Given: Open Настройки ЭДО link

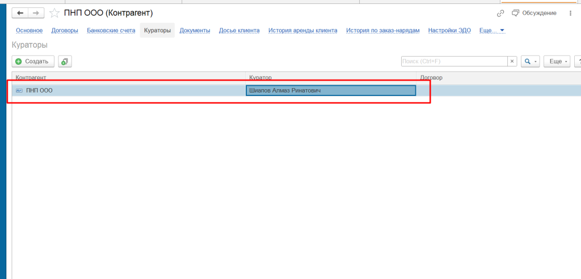Looking at the screenshot, I should click(449, 31).
